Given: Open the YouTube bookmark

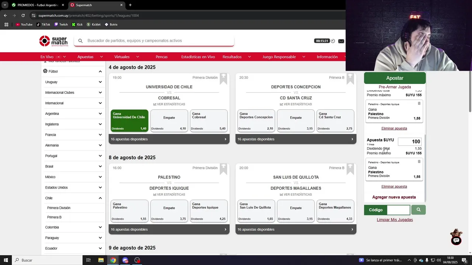Looking at the screenshot, I should click(x=24, y=25).
